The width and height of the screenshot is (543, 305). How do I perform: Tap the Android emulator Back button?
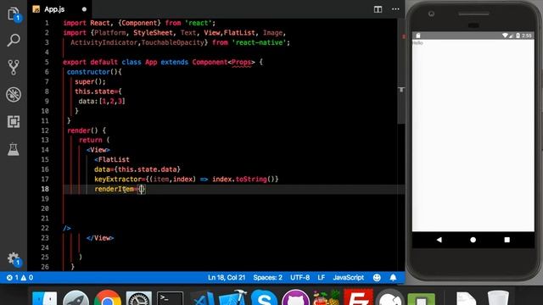point(439,240)
